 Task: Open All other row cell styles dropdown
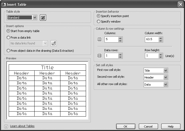pyautogui.click(x=165, y=84)
